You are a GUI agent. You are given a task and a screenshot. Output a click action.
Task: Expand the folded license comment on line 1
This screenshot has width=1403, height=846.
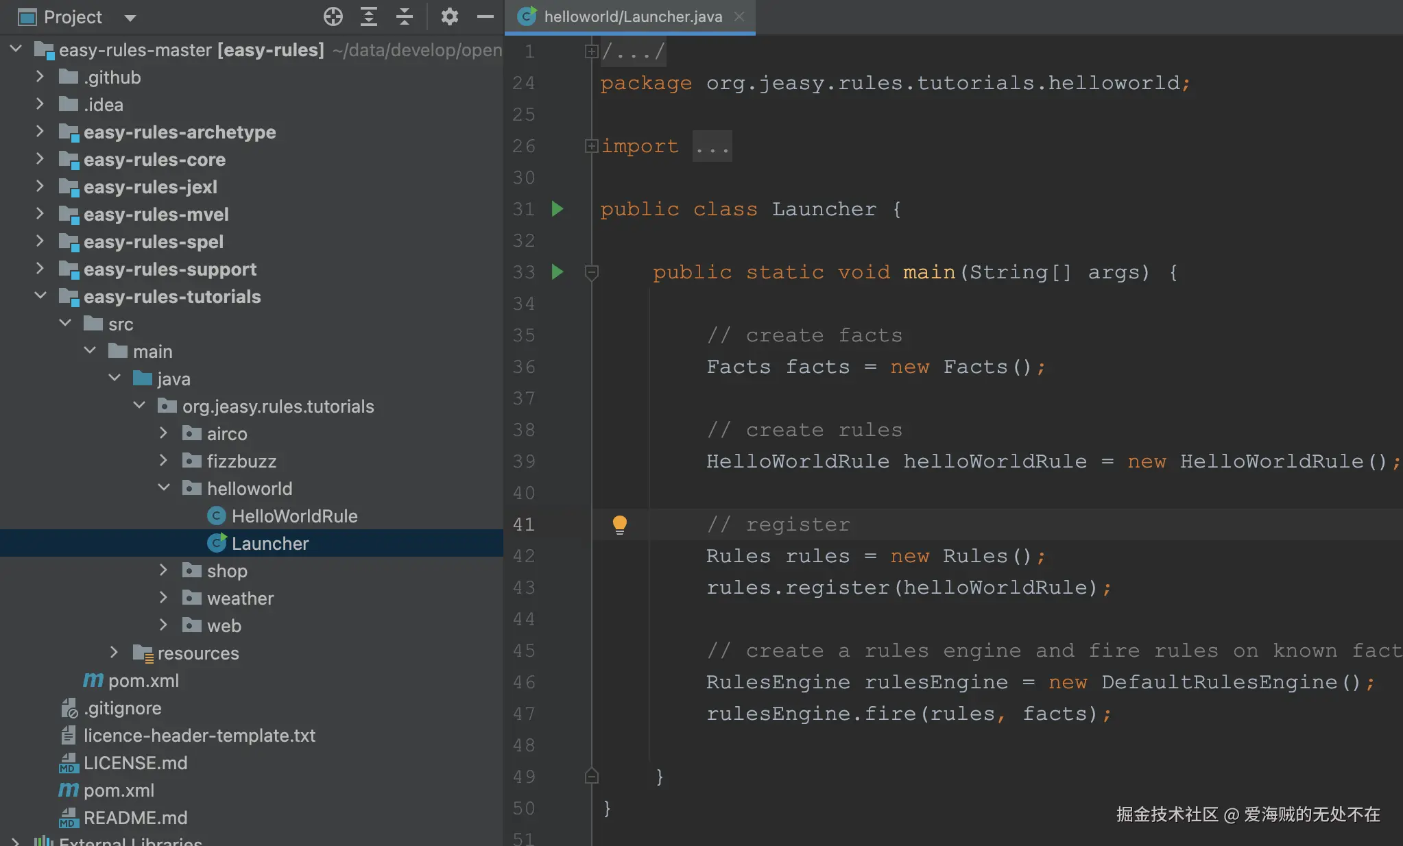tap(591, 51)
